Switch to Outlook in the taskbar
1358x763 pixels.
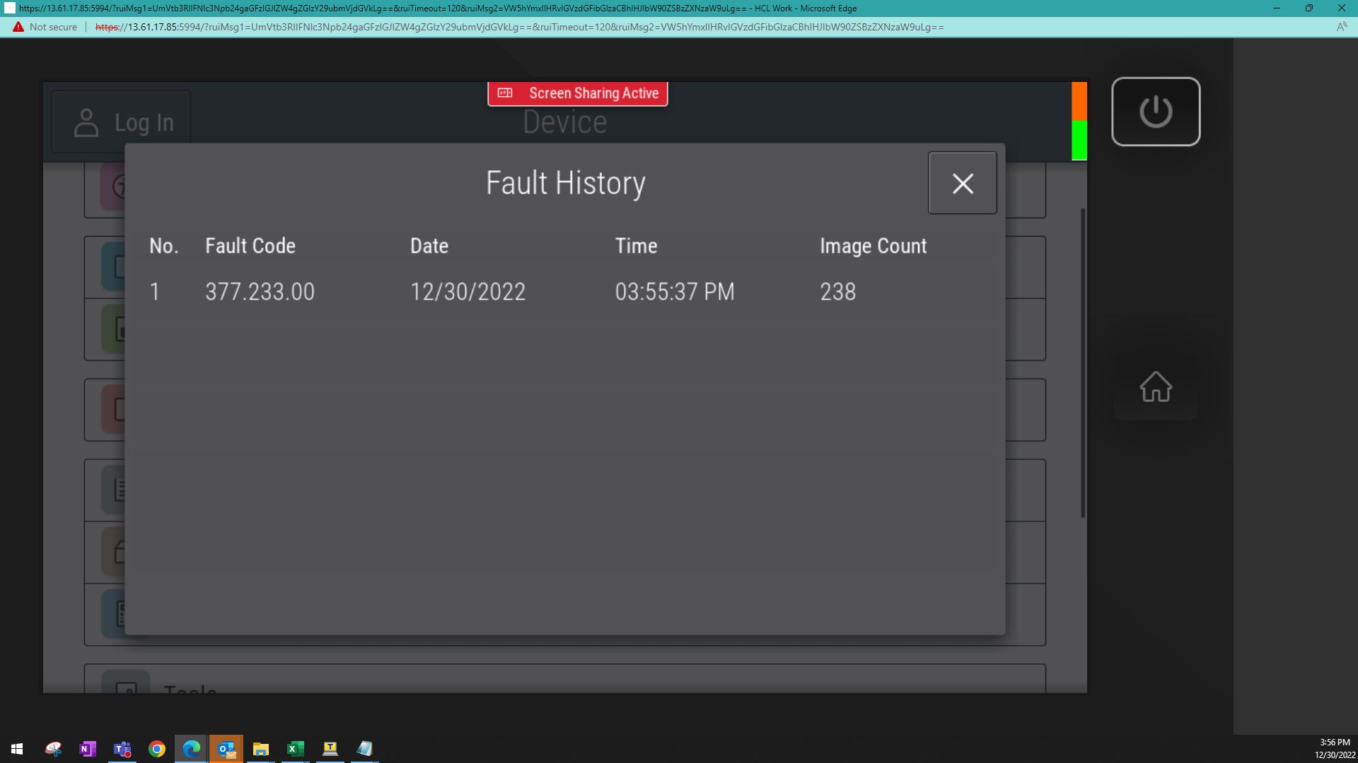pos(226,749)
